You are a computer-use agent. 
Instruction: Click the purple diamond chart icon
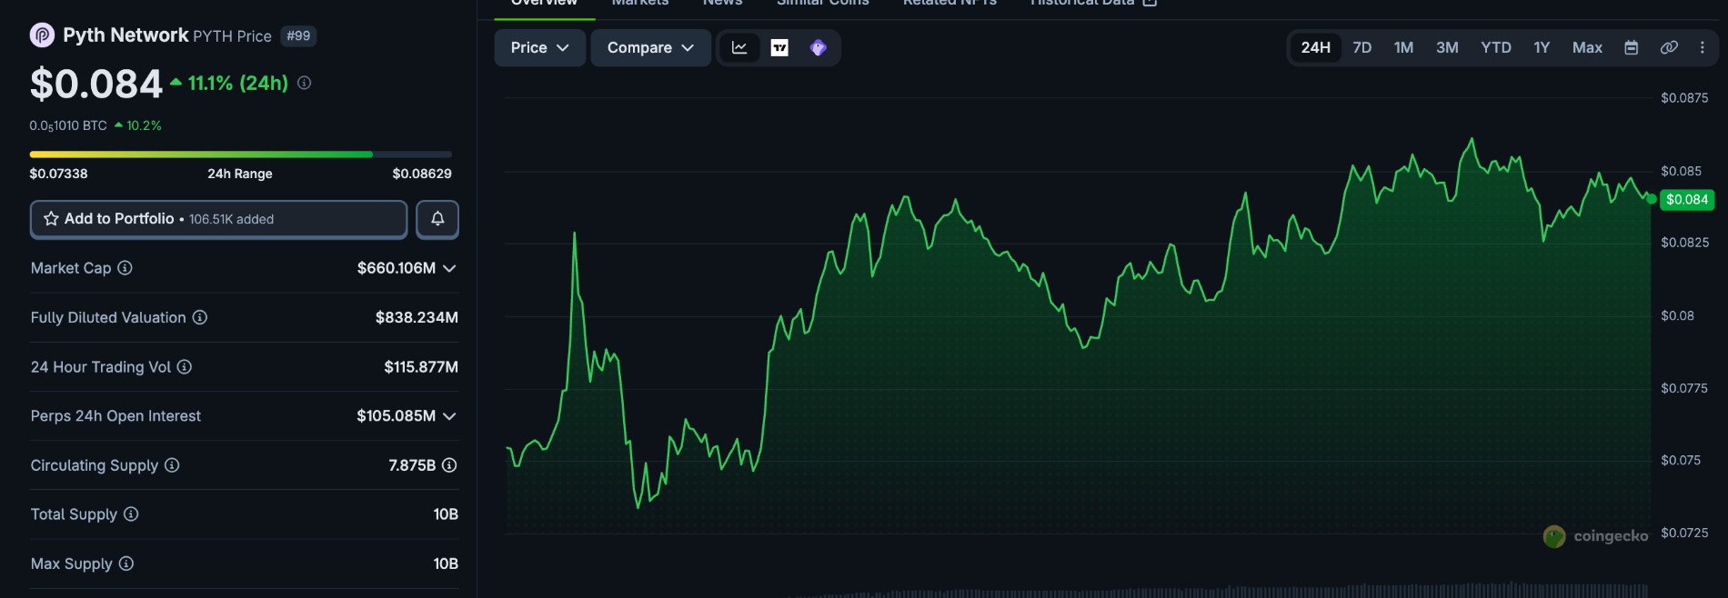click(819, 47)
